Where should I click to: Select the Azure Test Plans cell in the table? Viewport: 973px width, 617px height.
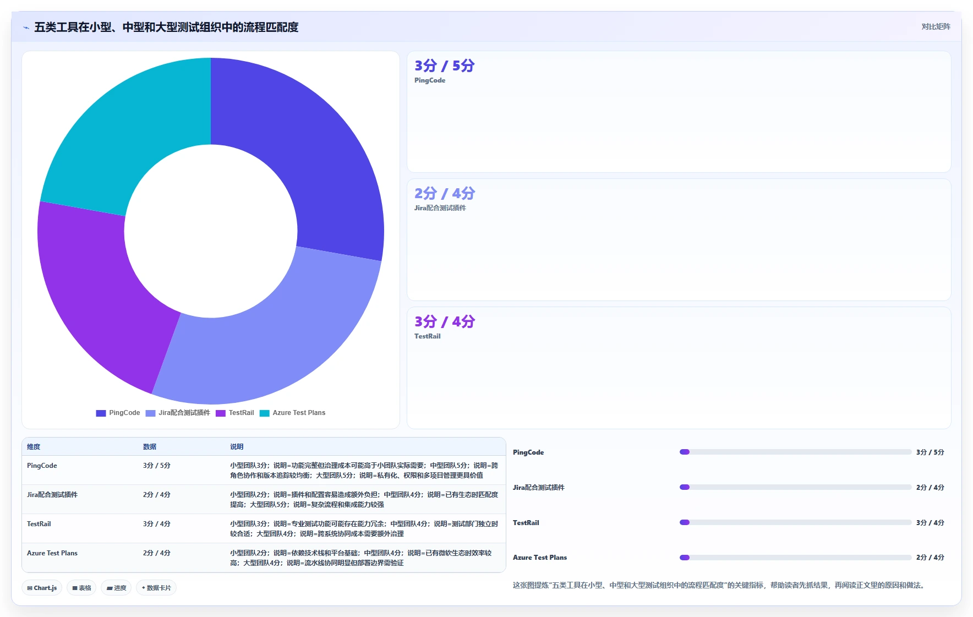click(x=52, y=553)
